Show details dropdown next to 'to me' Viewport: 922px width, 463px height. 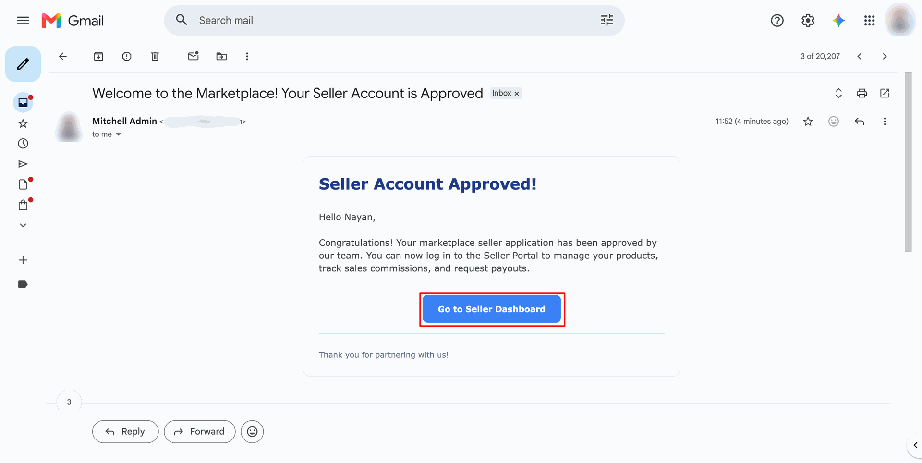click(118, 134)
